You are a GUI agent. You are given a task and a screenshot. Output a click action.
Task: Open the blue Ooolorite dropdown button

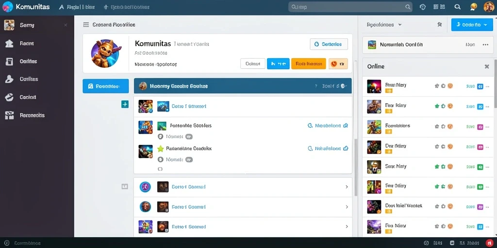(x=472, y=24)
